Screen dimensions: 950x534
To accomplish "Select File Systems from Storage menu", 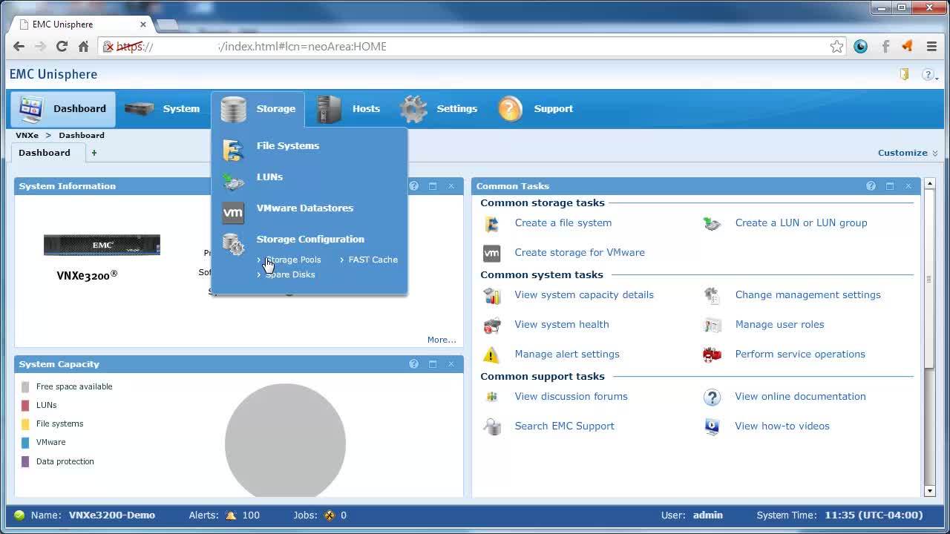I will [x=288, y=145].
